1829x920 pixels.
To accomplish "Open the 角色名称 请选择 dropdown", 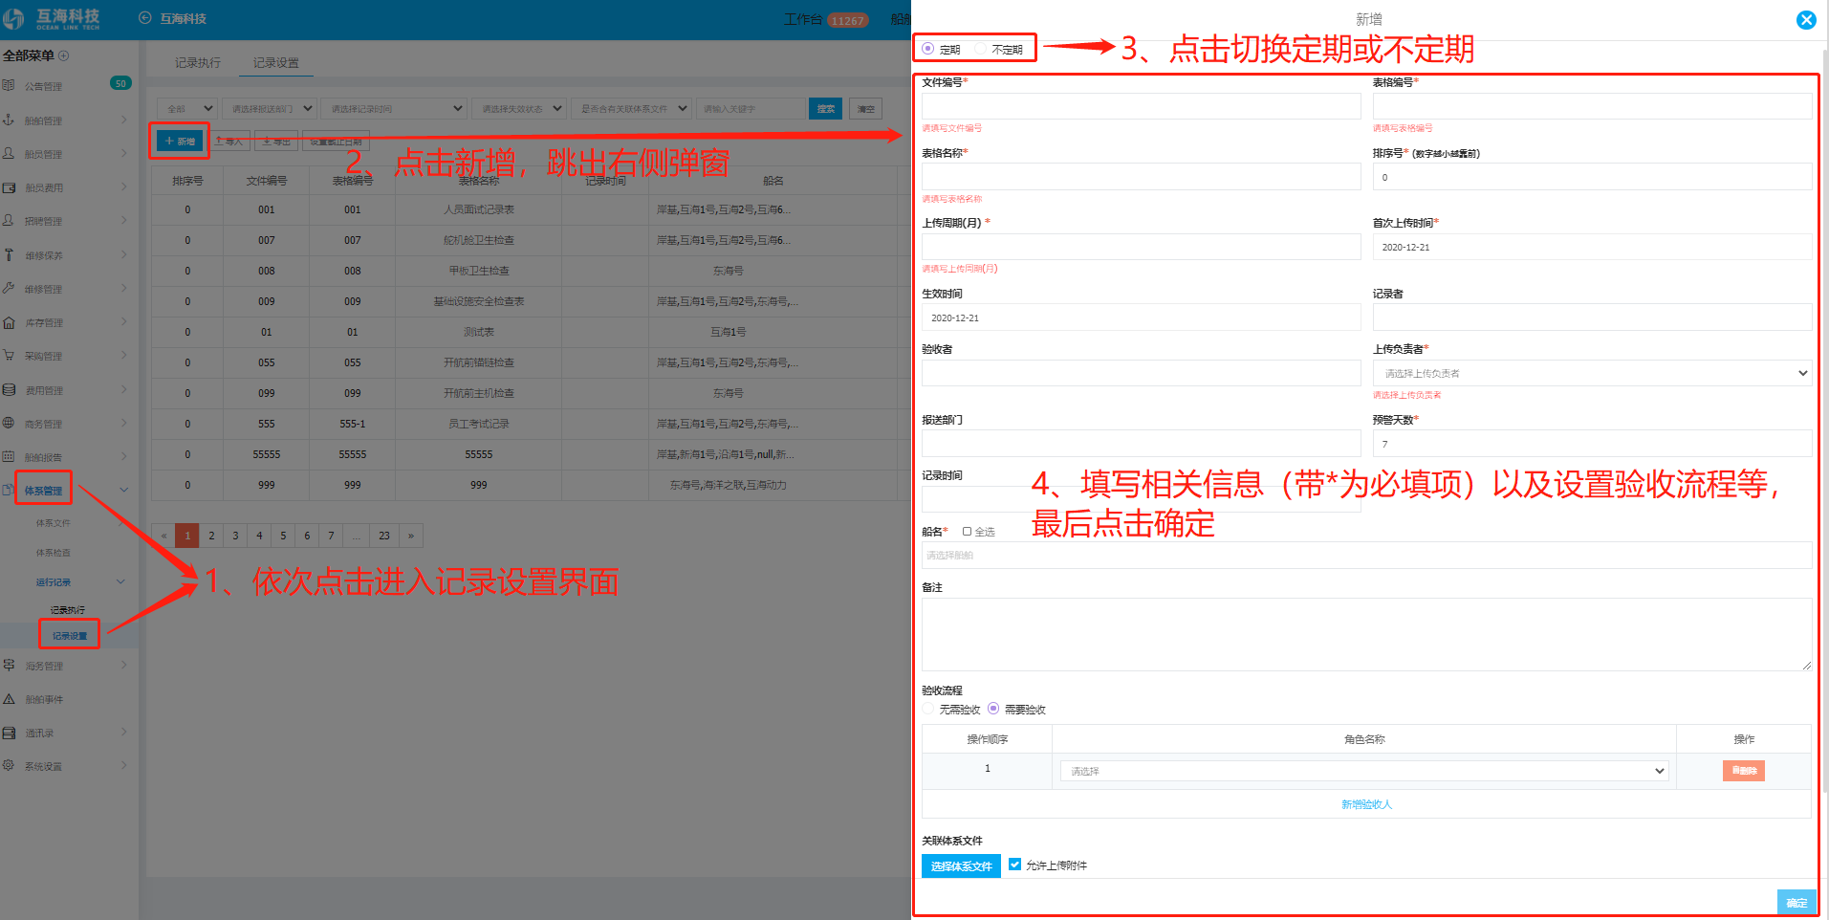I will pos(1364,771).
